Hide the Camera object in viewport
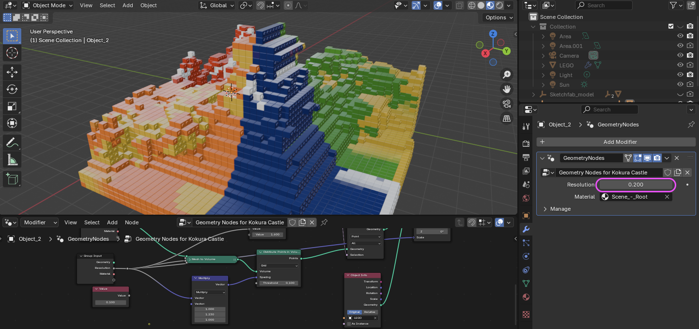699x329 pixels. [x=680, y=56]
